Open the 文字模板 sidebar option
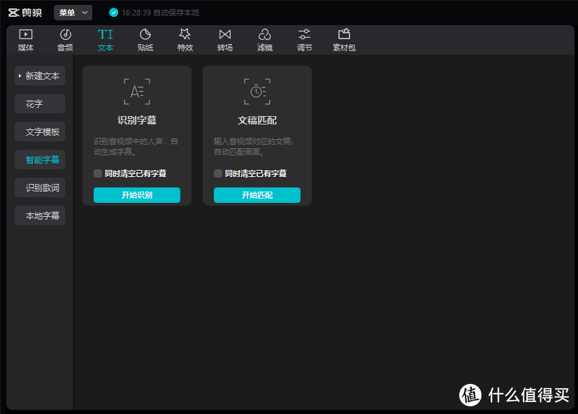The image size is (578, 414). pos(40,131)
